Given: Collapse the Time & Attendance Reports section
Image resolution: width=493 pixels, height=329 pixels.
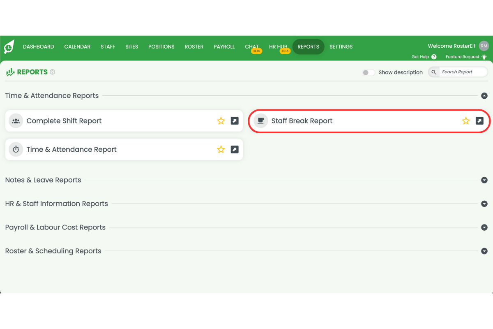Looking at the screenshot, I should click(484, 95).
